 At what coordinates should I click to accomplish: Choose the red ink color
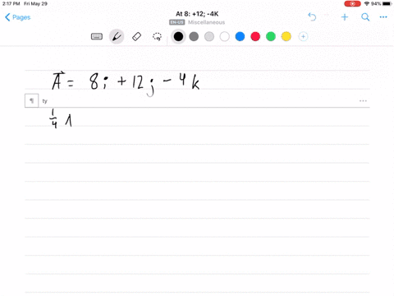coord(255,36)
